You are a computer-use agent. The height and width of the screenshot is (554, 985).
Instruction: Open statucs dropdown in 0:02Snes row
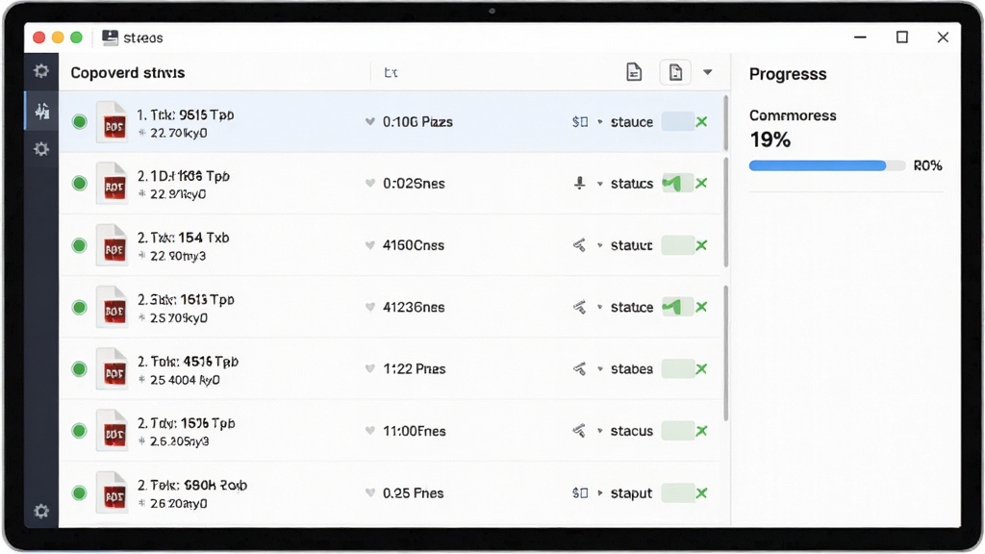tap(600, 184)
